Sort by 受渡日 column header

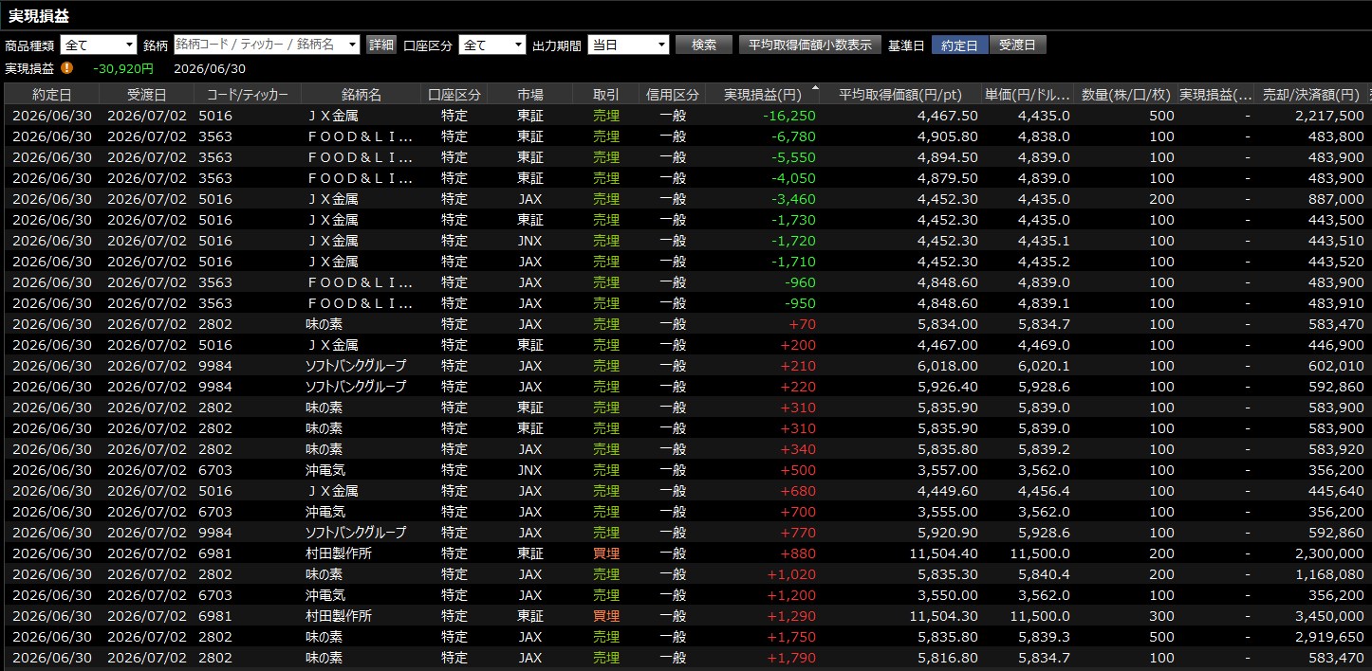147,94
